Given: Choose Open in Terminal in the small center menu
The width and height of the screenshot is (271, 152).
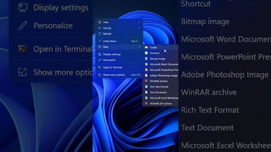Looking at the screenshot, I should [x=119, y=68].
